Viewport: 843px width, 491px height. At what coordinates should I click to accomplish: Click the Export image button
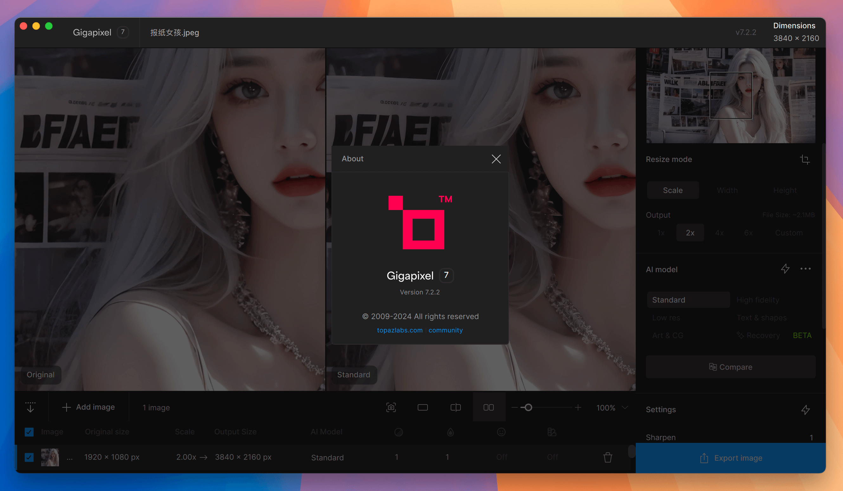730,458
